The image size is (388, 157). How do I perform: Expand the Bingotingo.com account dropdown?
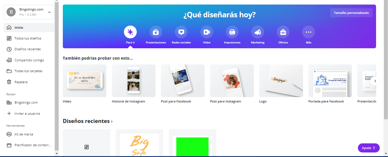point(49,12)
